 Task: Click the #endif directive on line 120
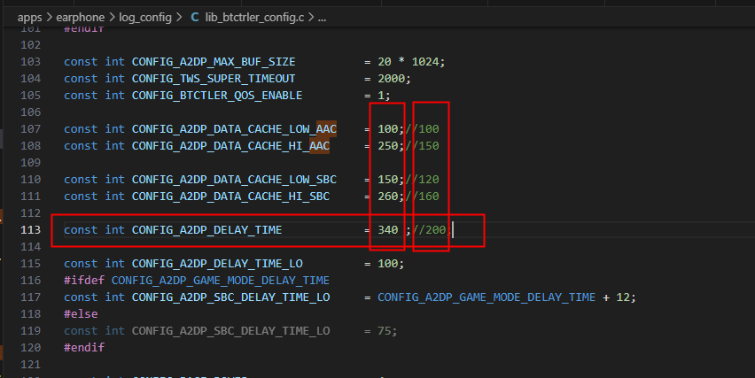point(84,348)
